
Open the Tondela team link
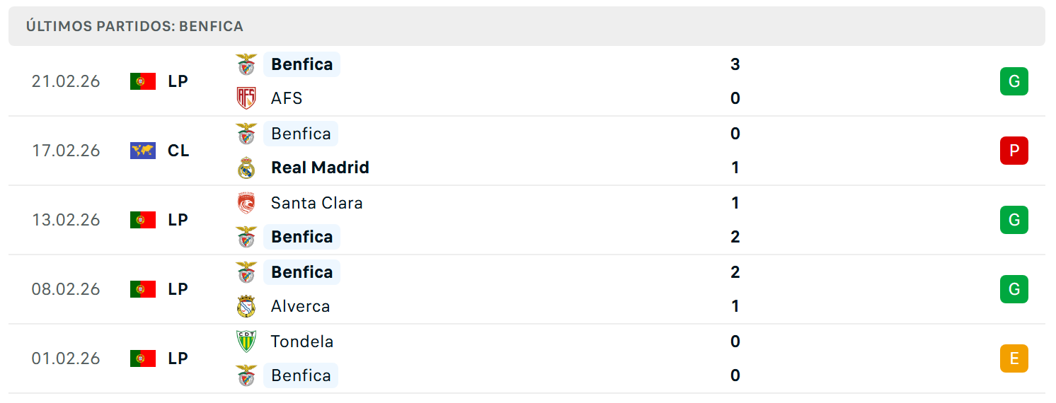click(x=302, y=341)
